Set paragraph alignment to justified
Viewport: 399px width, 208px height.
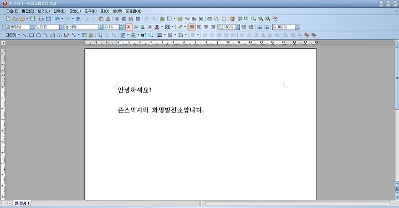click(x=192, y=27)
